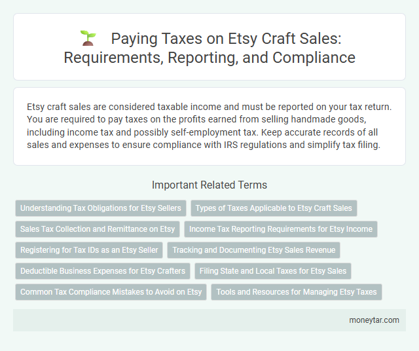Open 'Understanding Tax Obligations for Etsy Sellers' tag

(x=101, y=208)
